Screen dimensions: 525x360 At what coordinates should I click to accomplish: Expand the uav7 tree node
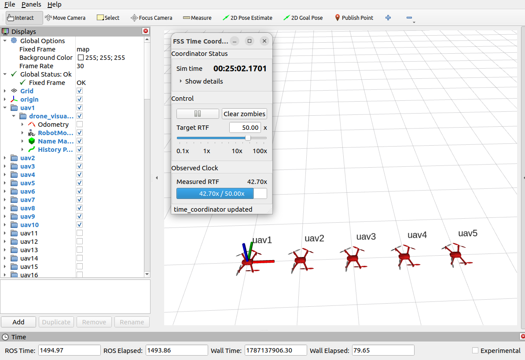click(5, 200)
